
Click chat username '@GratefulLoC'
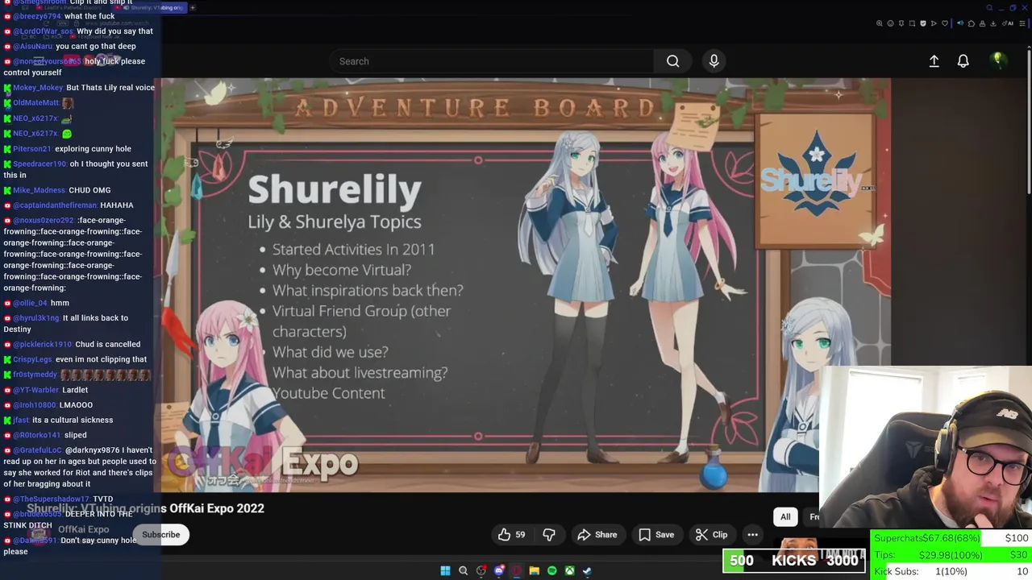tap(38, 449)
